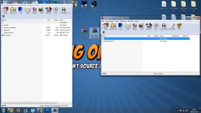Select how to update.txt file
The height and width of the screenshot is (113, 201).
[x=36, y=28]
